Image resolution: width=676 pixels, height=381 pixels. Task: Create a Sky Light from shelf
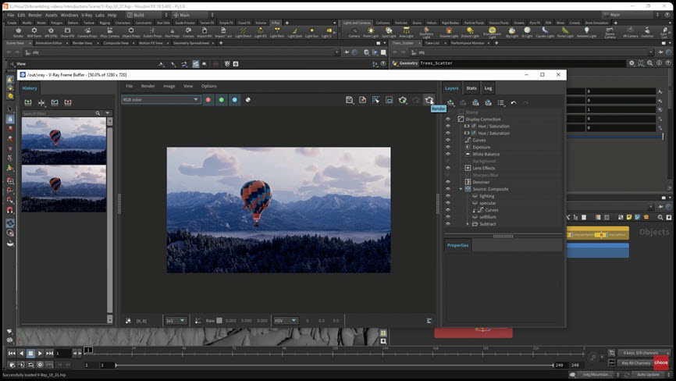click(x=512, y=32)
